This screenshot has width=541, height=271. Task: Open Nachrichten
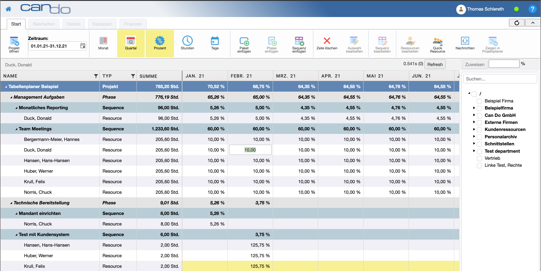coord(465,43)
